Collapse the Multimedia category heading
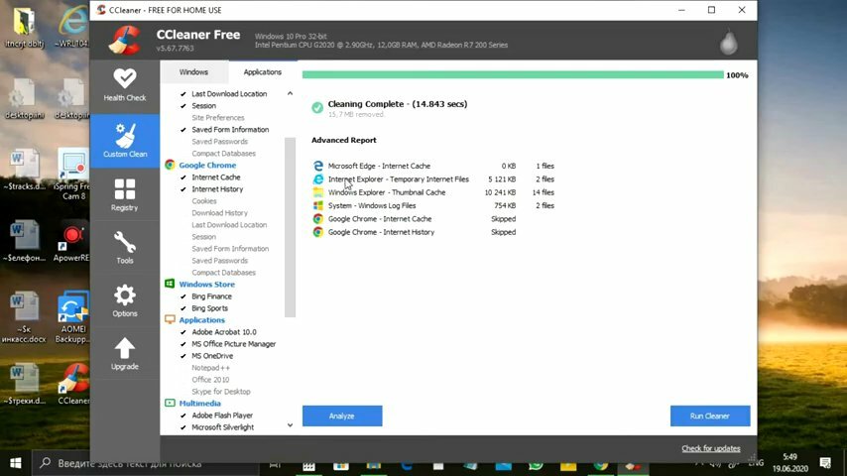 (x=200, y=403)
